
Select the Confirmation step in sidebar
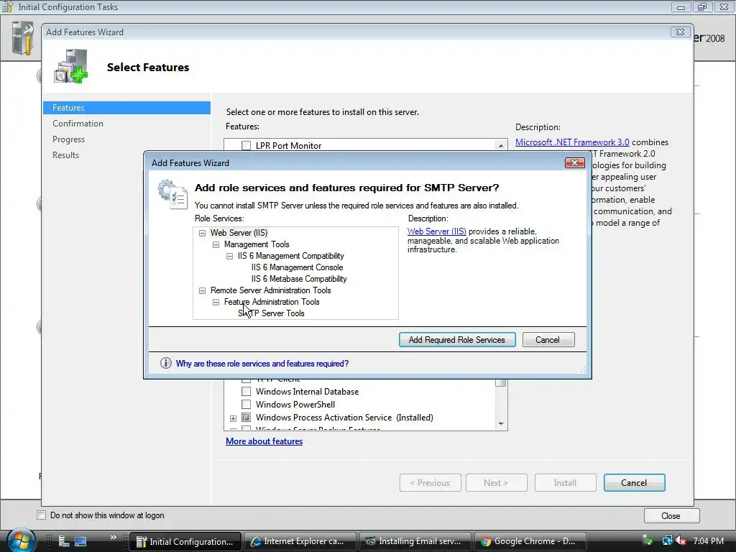pos(78,124)
